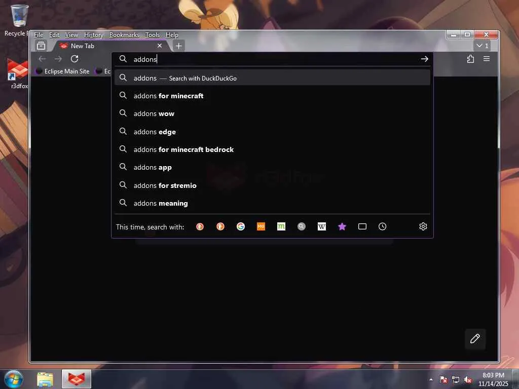Open the Windows Start menu orb
This screenshot has width=519, height=389.
tap(13, 379)
